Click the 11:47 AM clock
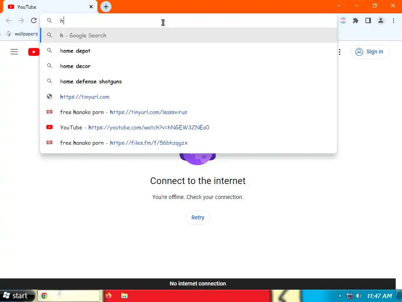Screen dimensions: 402x302 pos(380,296)
